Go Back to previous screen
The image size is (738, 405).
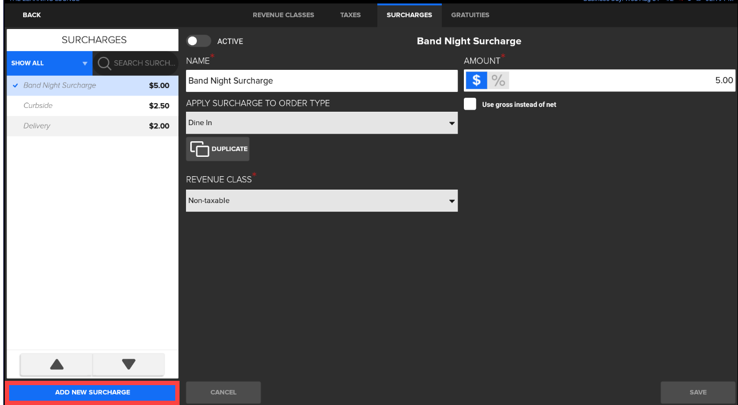click(x=32, y=15)
